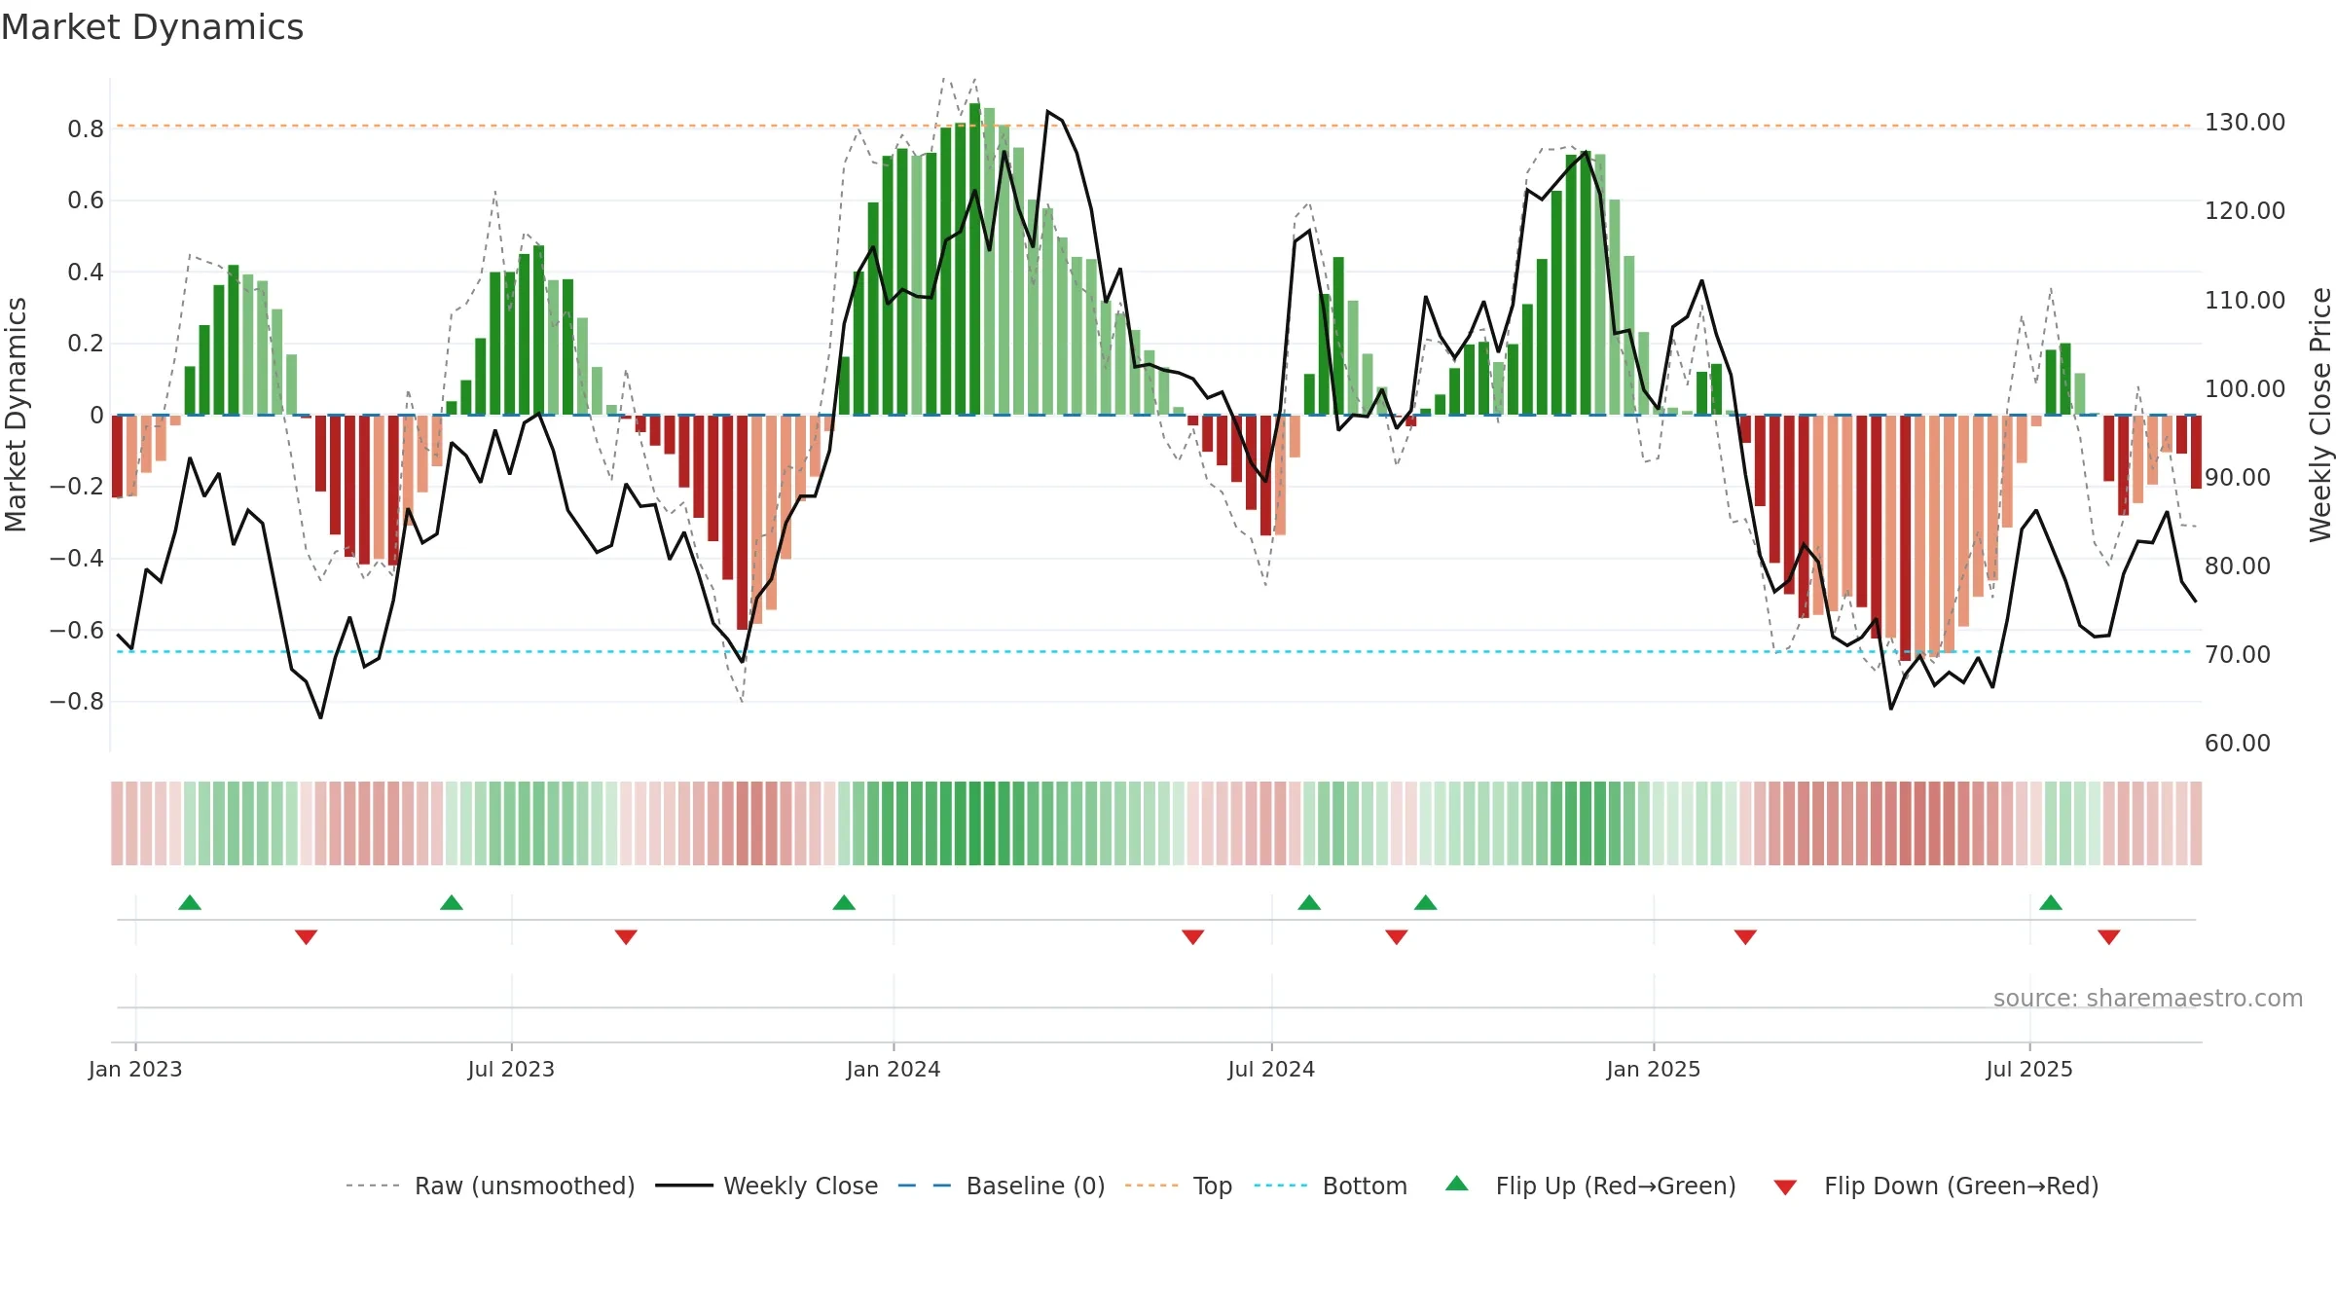The image size is (2336, 1314).
Task: Open the 'source: sharemaestro.com' attribution
Action: 2148,999
